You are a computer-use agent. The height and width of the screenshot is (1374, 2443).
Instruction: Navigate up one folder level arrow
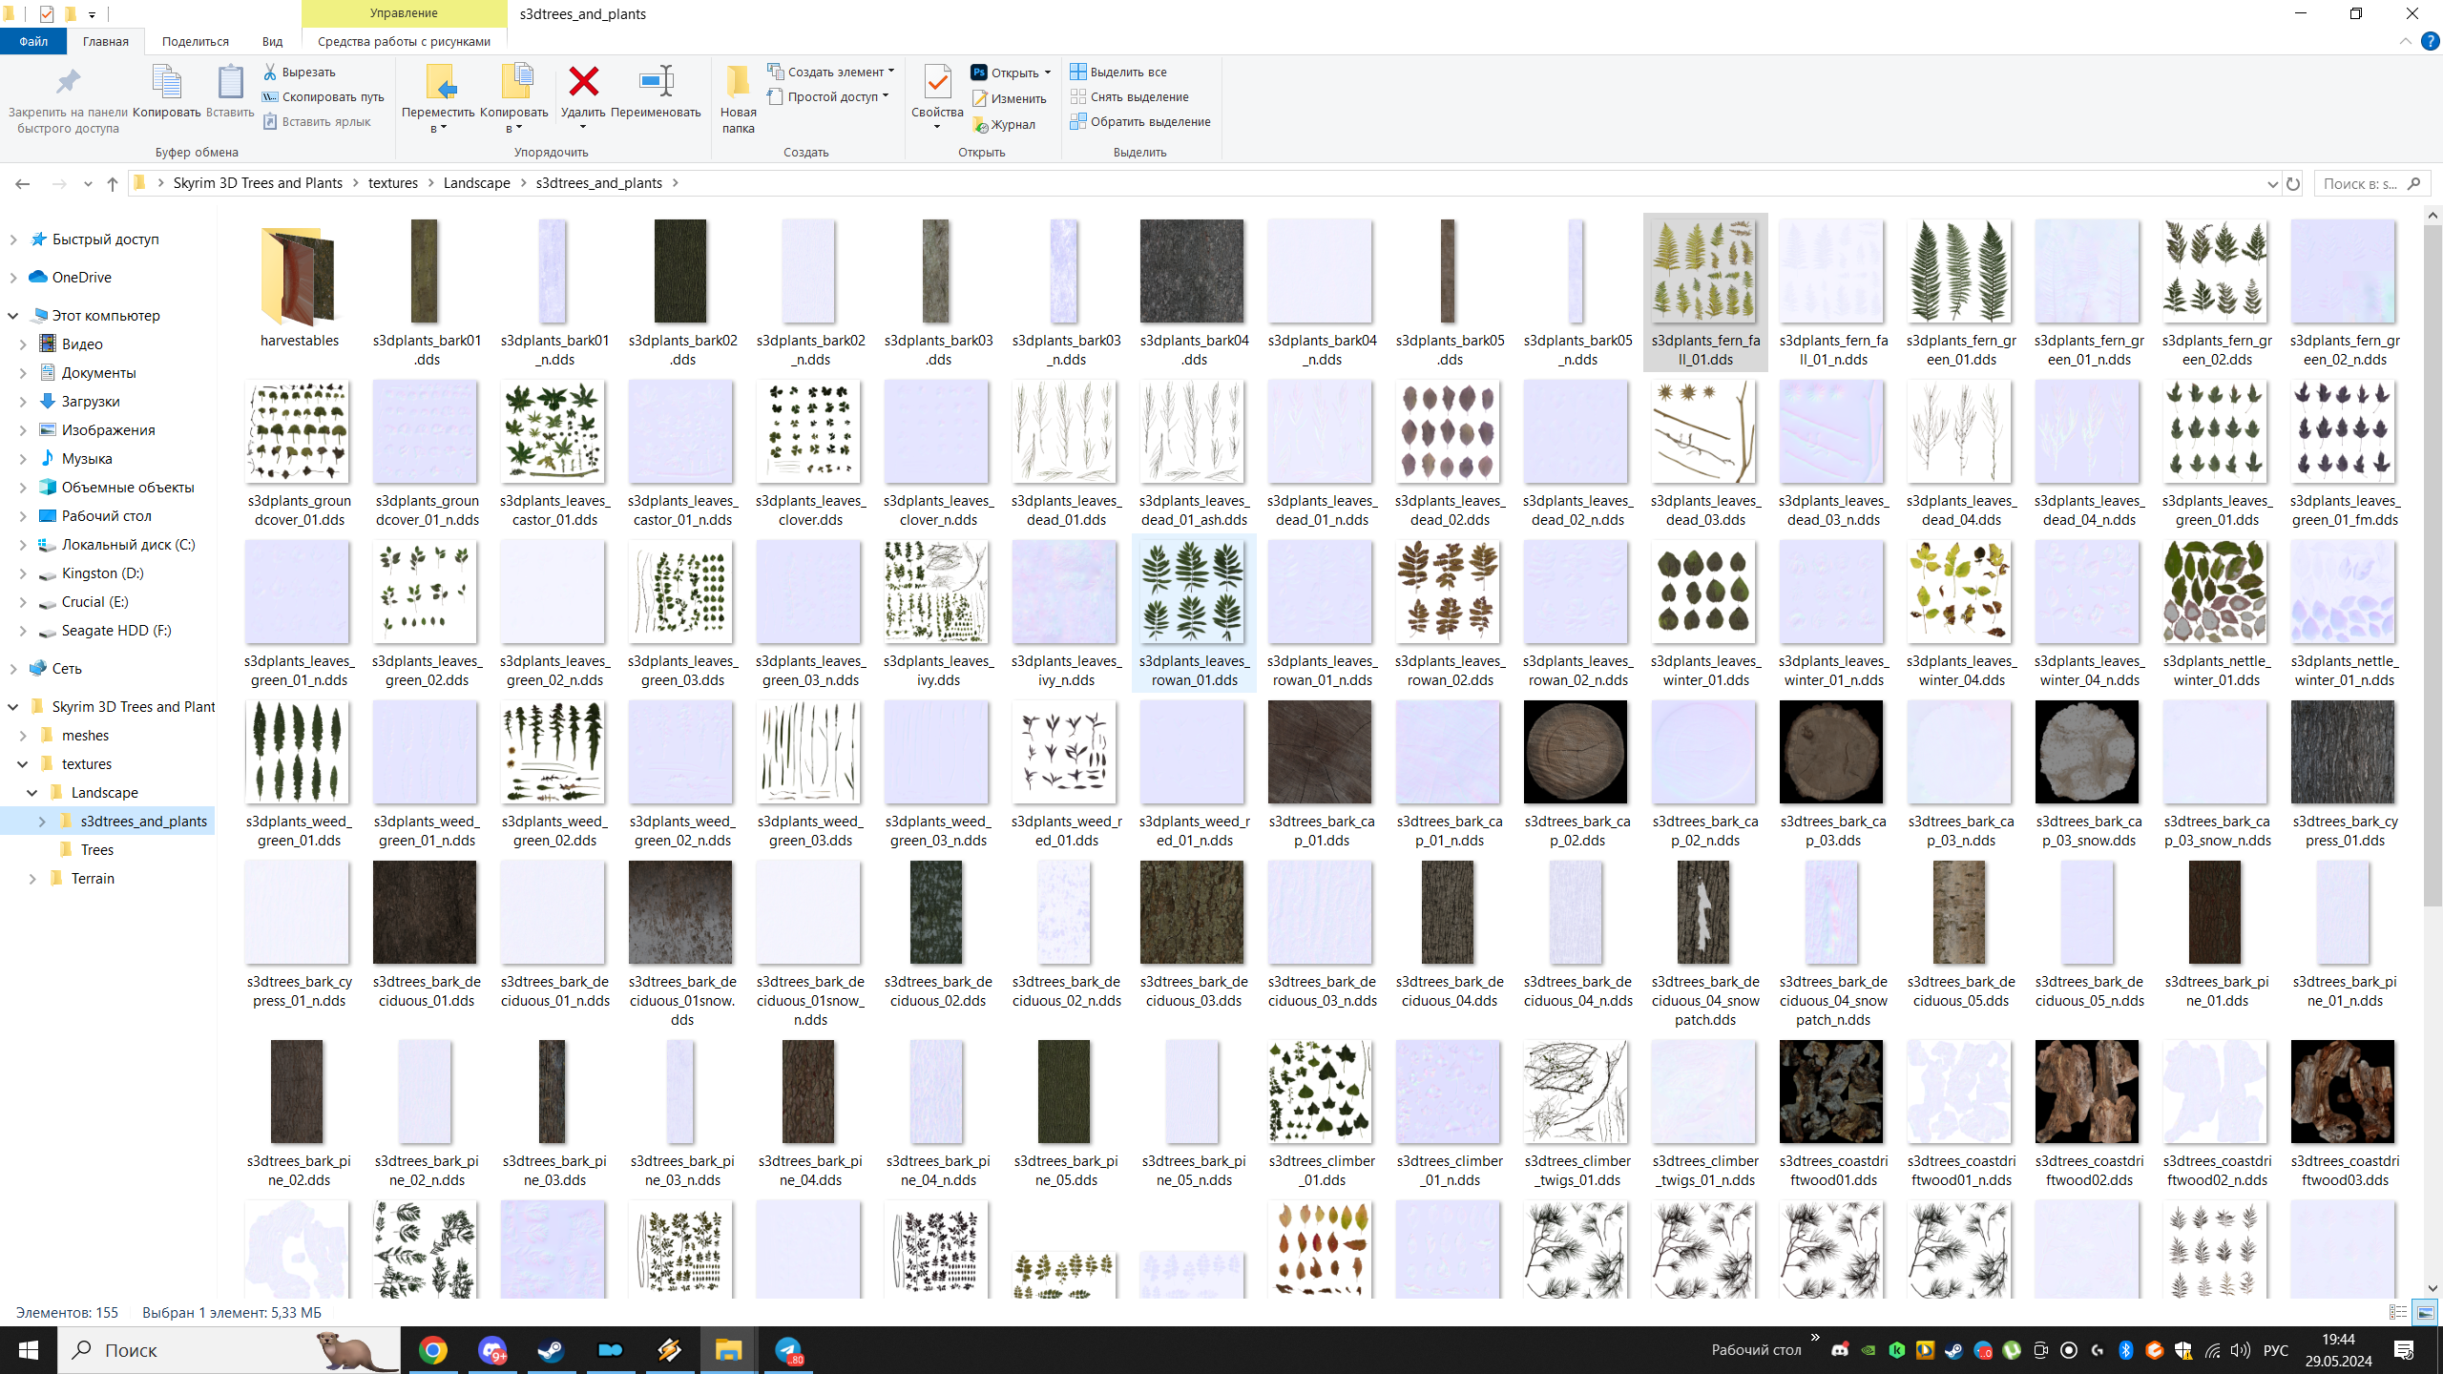click(x=113, y=183)
